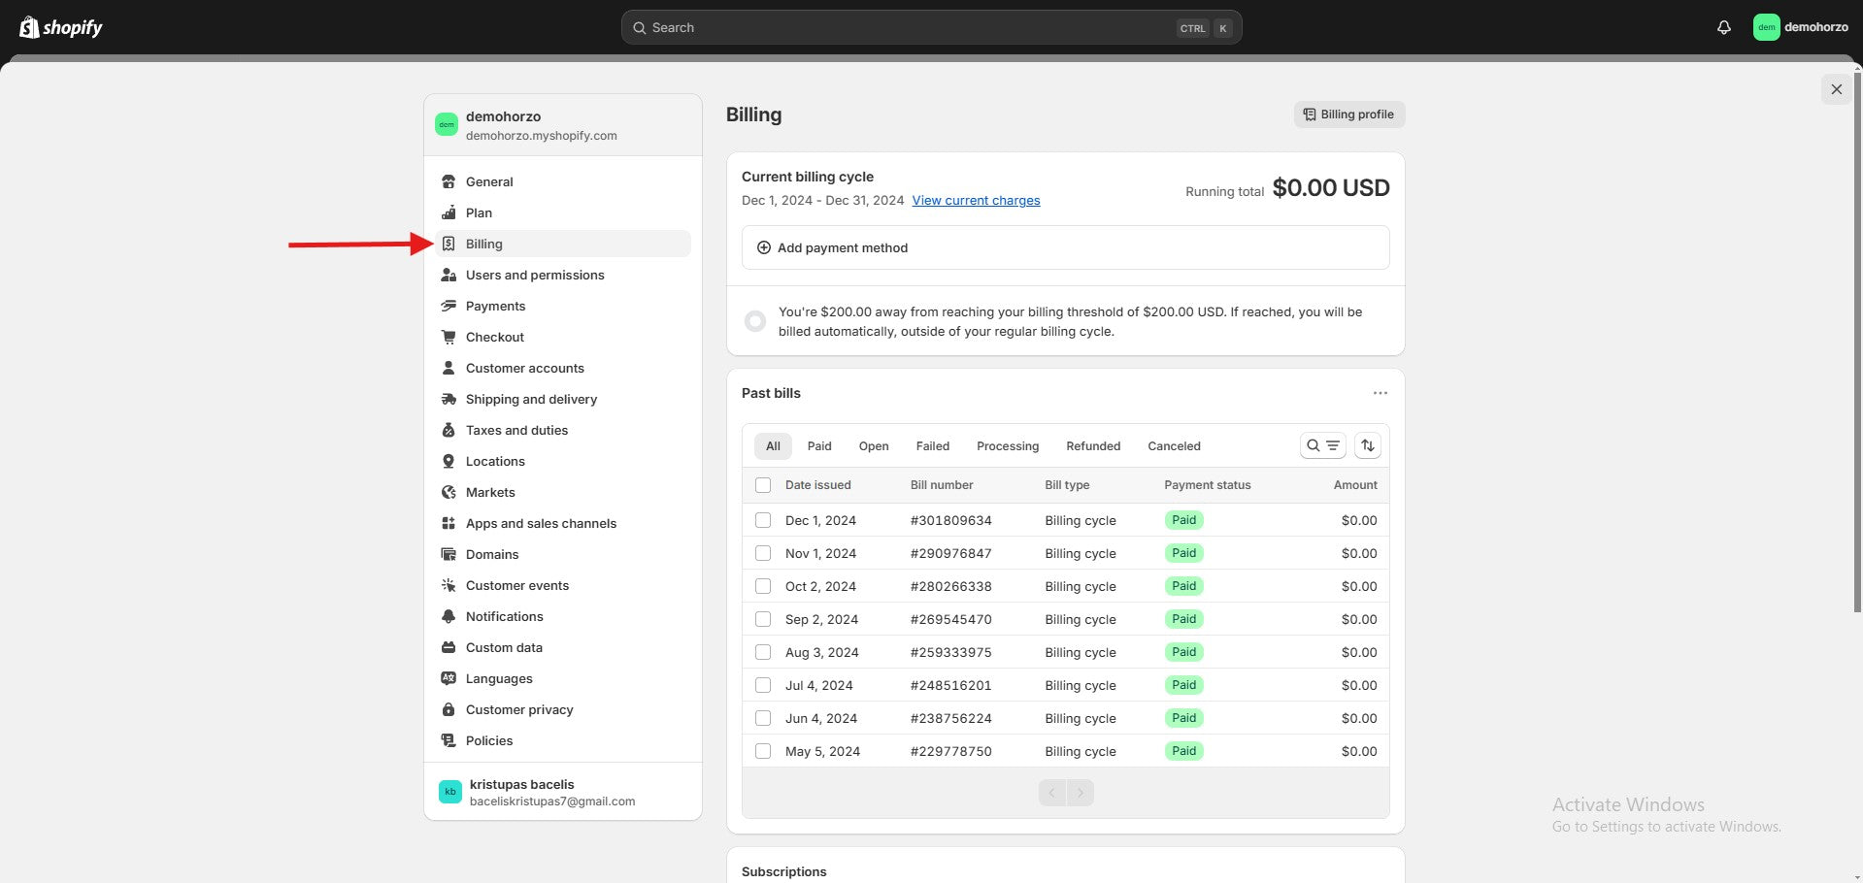
Task: Switch to the Paid bills tab
Action: [x=818, y=446]
